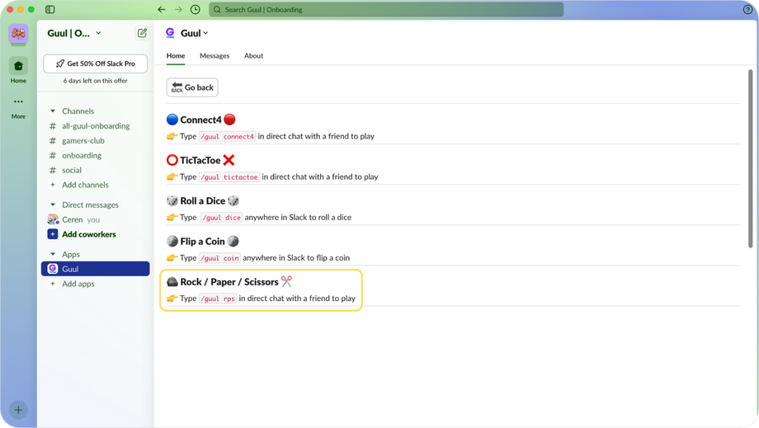Click the Search Guul | Onboarding field
This screenshot has width=759, height=428.
(x=386, y=9)
